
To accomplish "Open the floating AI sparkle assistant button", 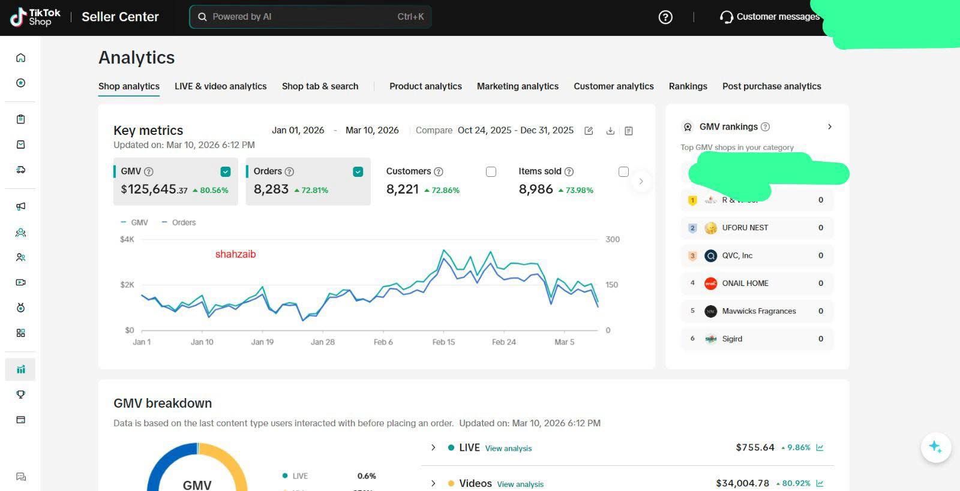I will [935, 447].
